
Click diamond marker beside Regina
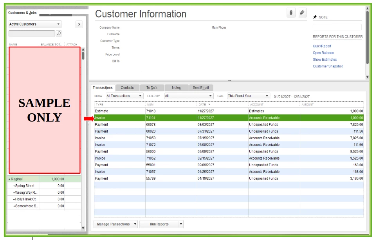click(x=9, y=179)
